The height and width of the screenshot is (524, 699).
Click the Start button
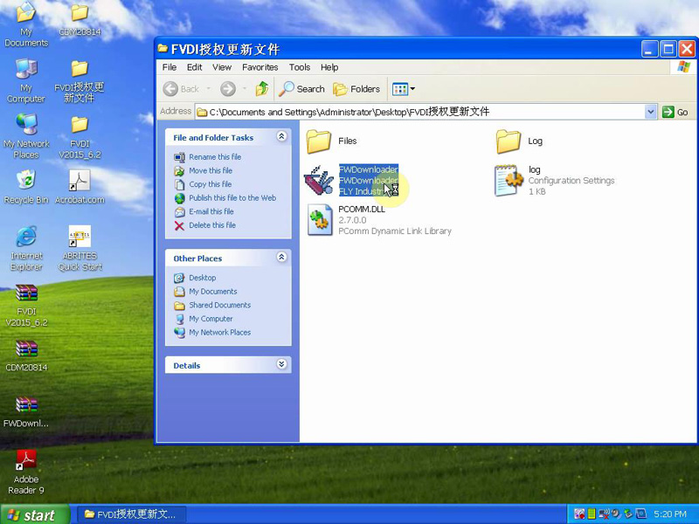(32, 514)
